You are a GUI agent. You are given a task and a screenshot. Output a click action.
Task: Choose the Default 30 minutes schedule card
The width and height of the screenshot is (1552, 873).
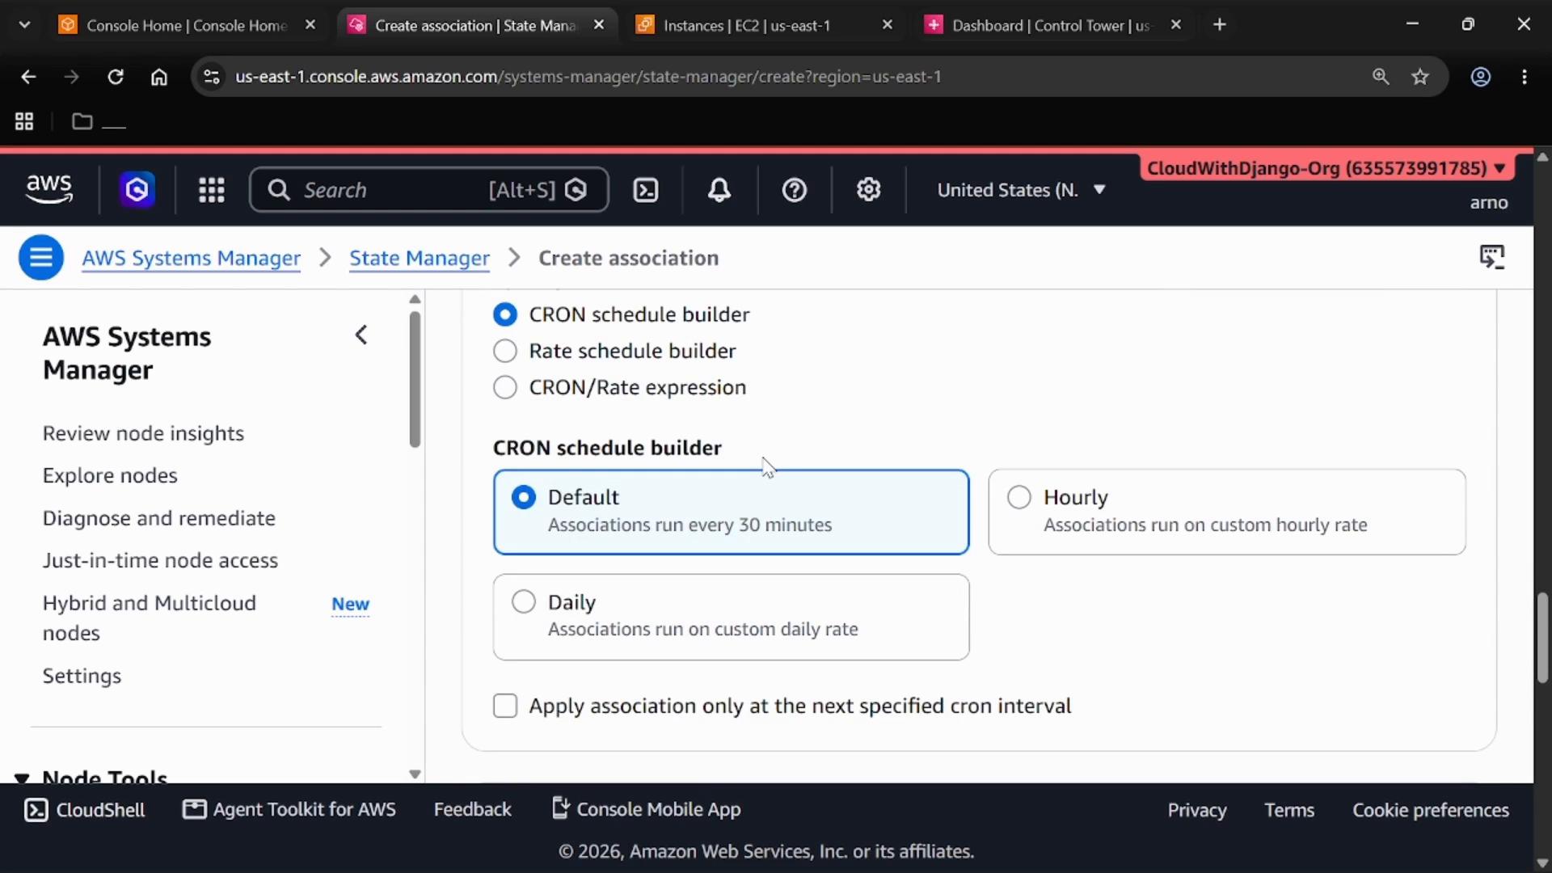[731, 512]
